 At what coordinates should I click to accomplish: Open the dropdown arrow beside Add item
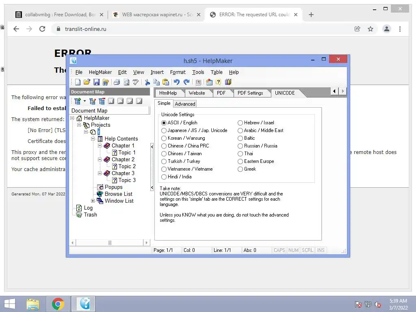tap(84, 101)
